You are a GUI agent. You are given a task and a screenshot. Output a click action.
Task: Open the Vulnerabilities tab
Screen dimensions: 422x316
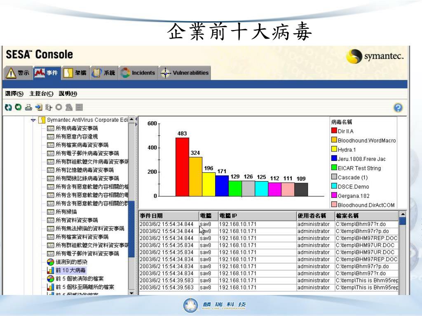(x=185, y=73)
